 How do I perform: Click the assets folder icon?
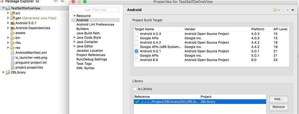[x=13, y=33]
